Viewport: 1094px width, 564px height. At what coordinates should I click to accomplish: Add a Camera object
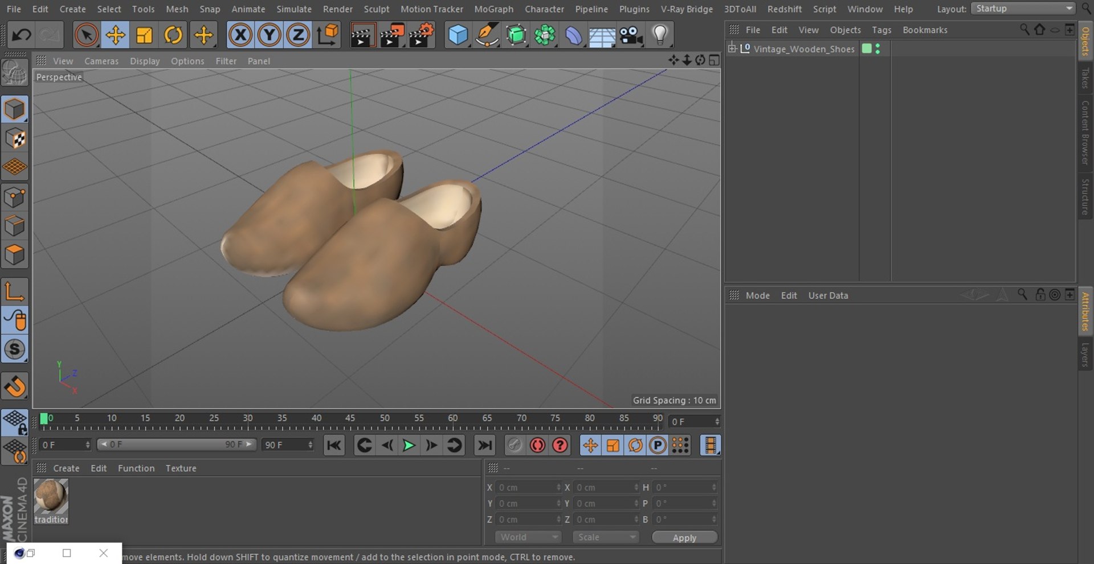tap(631, 35)
